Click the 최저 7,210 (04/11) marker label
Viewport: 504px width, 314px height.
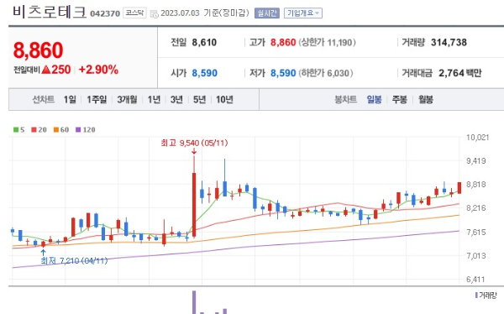coord(74,260)
